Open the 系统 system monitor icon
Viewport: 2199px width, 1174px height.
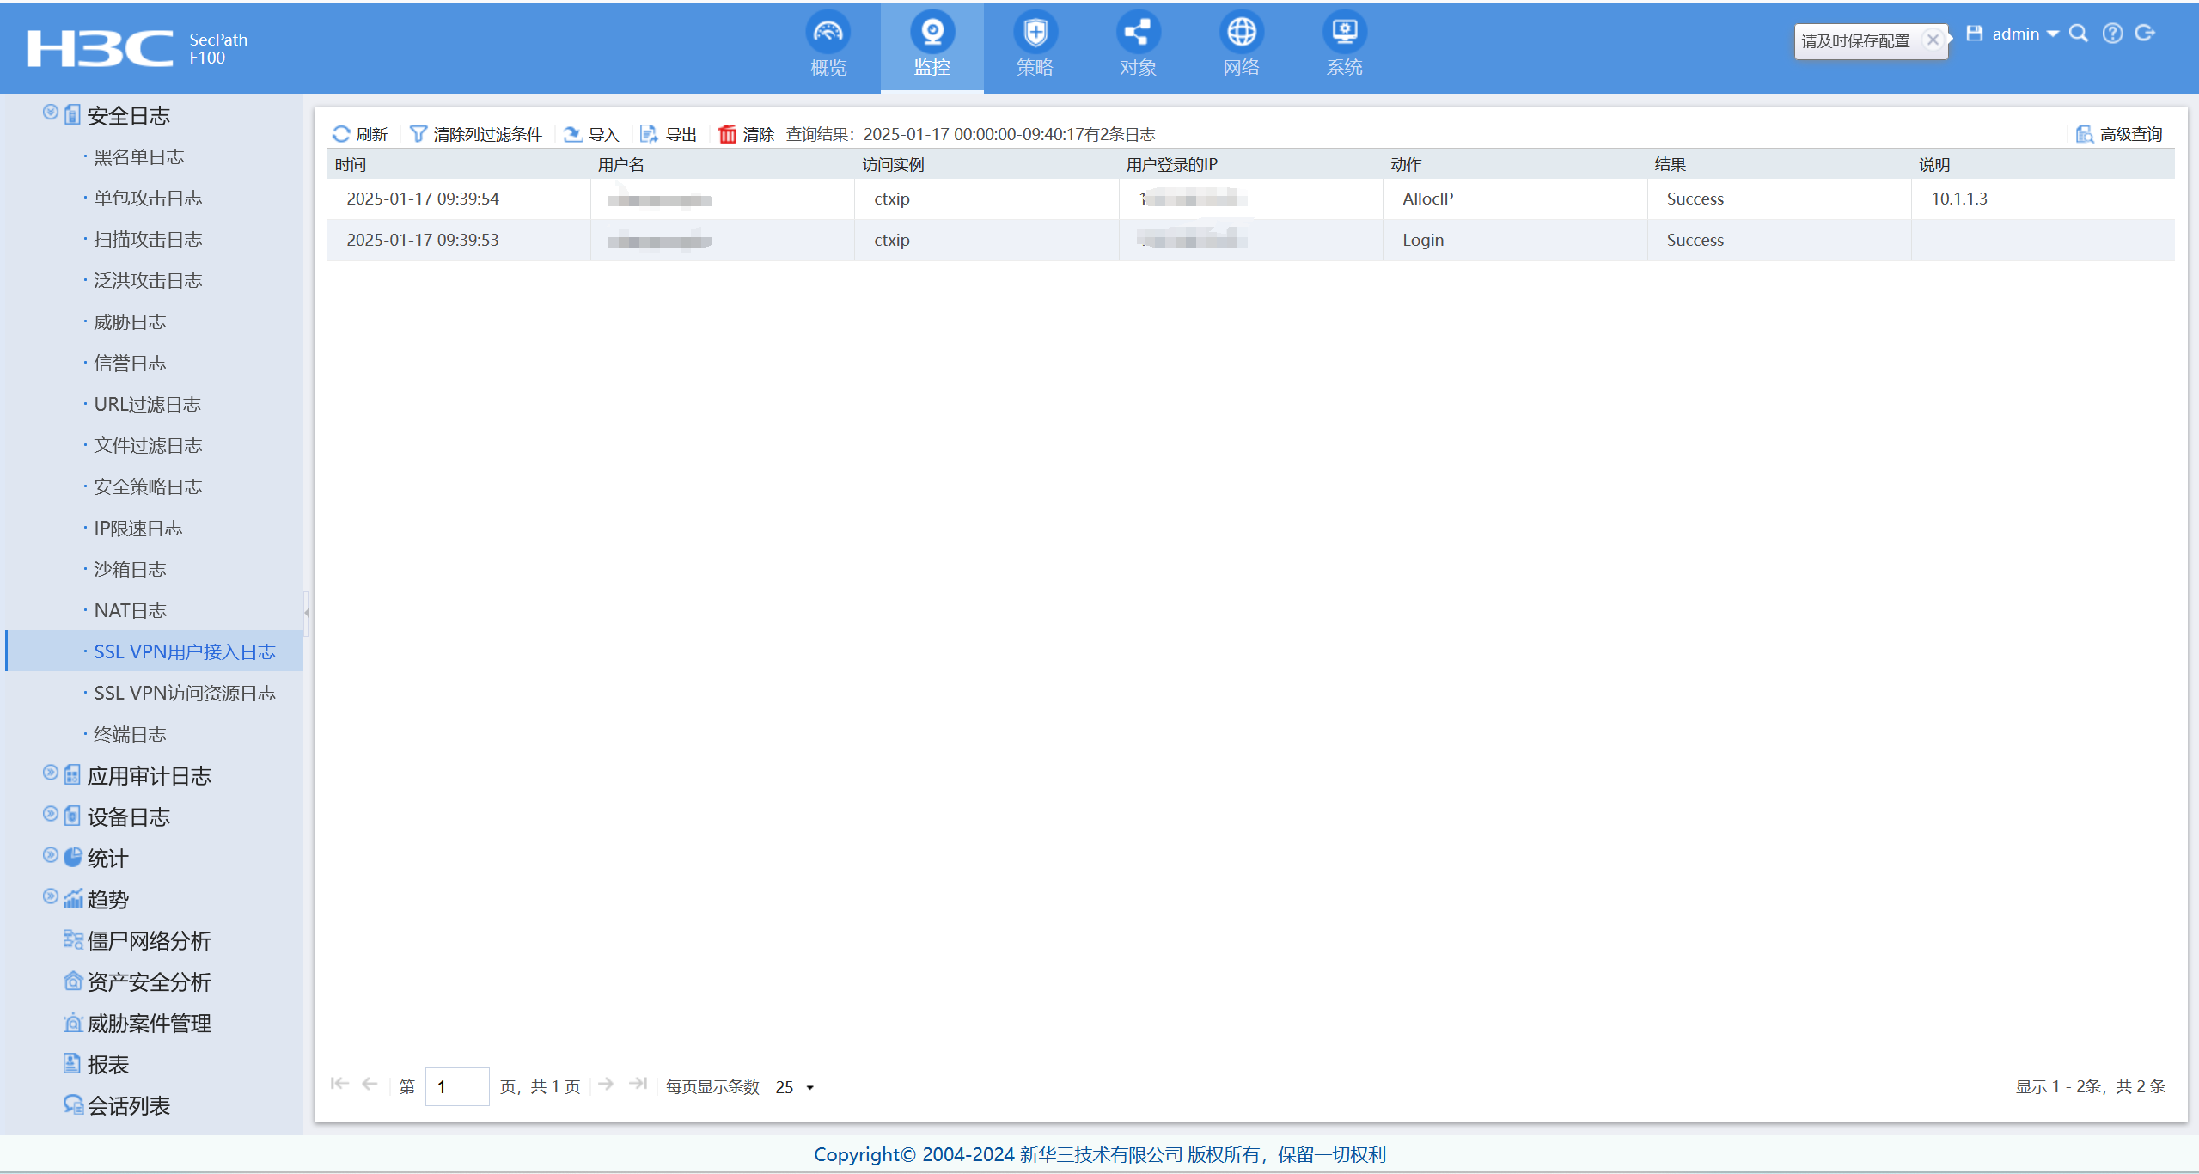tap(1344, 34)
